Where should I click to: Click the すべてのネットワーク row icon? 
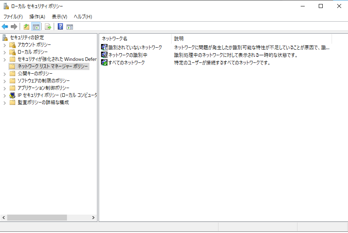coord(104,62)
